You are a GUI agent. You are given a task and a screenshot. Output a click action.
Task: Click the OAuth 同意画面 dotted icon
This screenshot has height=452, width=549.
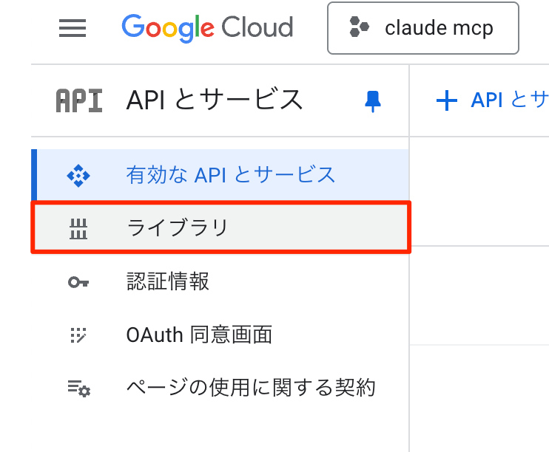click(x=78, y=335)
